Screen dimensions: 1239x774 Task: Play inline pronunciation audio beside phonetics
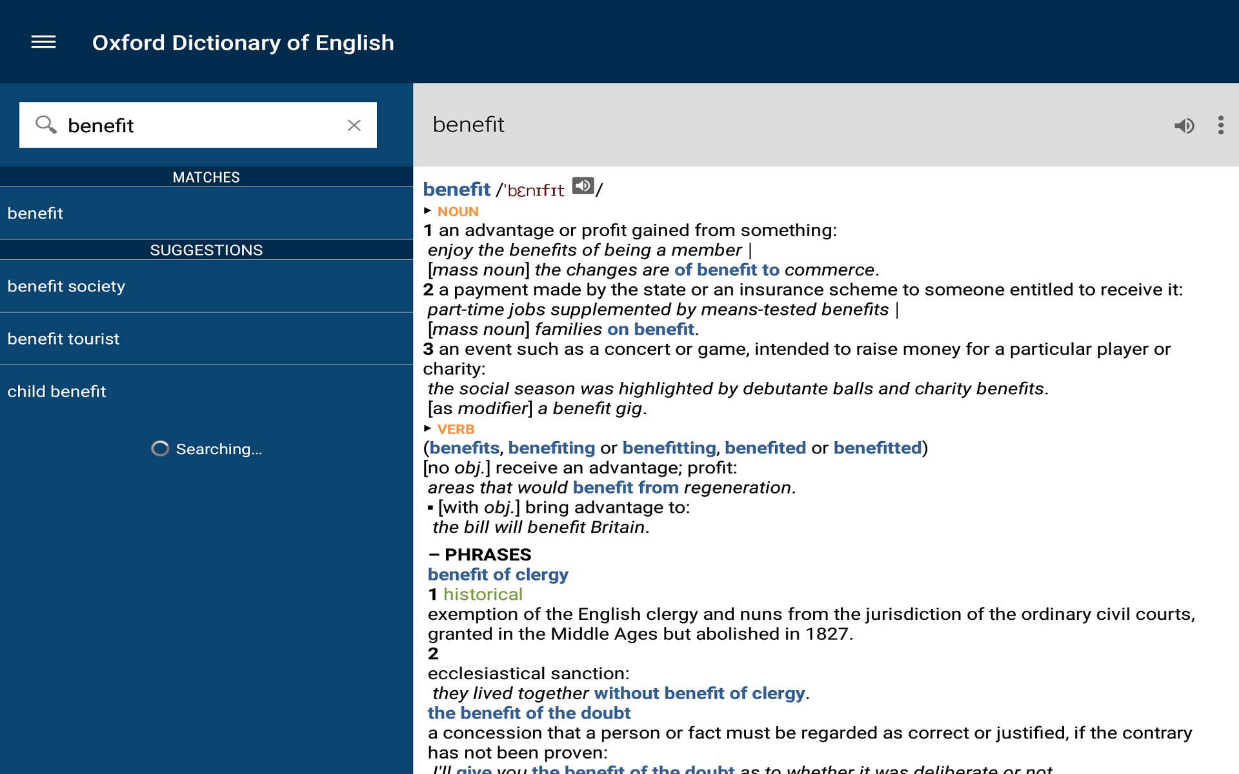pyautogui.click(x=583, y=186)
